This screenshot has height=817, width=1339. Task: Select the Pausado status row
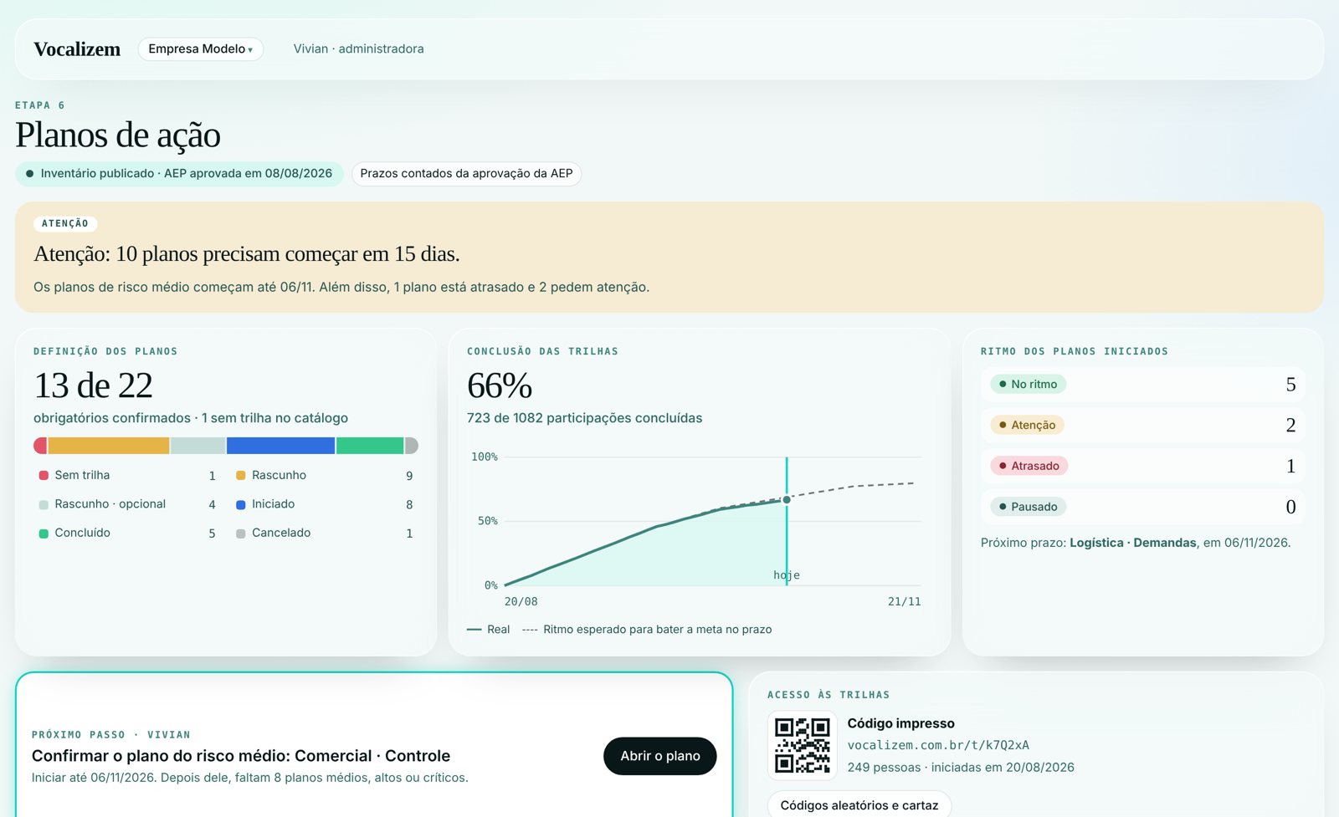point(1143,507)
